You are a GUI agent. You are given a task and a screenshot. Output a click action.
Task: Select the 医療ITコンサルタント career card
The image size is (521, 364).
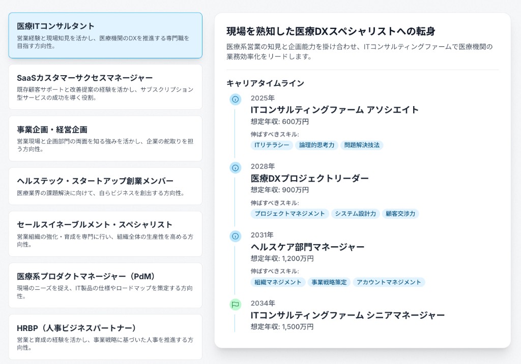(105, 35)
